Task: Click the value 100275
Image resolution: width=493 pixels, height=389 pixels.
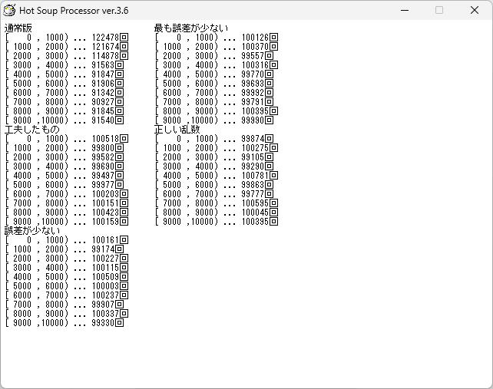Action: point(255,147)
